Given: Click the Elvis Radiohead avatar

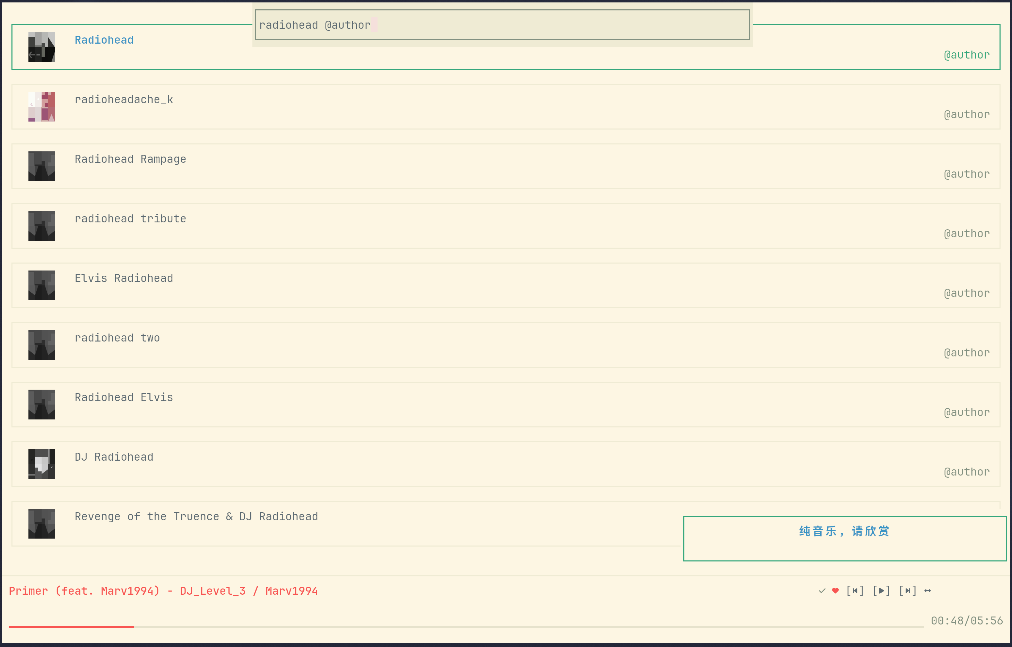Looking at the screenshot, I should tap(42, 285).
